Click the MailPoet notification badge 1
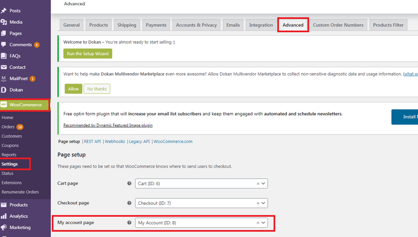The width and height of the screenshot is (418, 237). coord(33,79)
